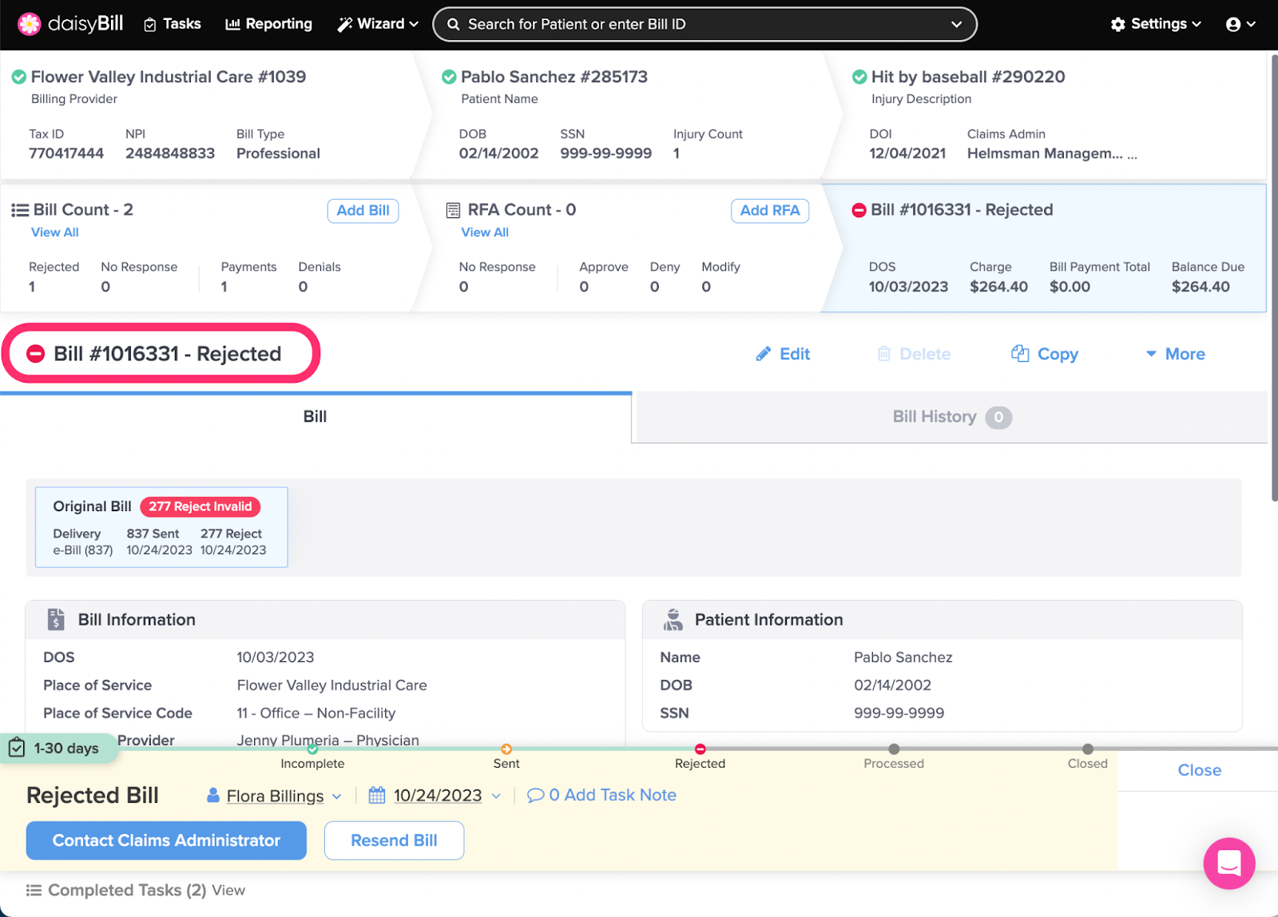1278x917 pixels.
Task: Click the green check beside Flower Valley Industrial Care
Action: tap(18, 77)
